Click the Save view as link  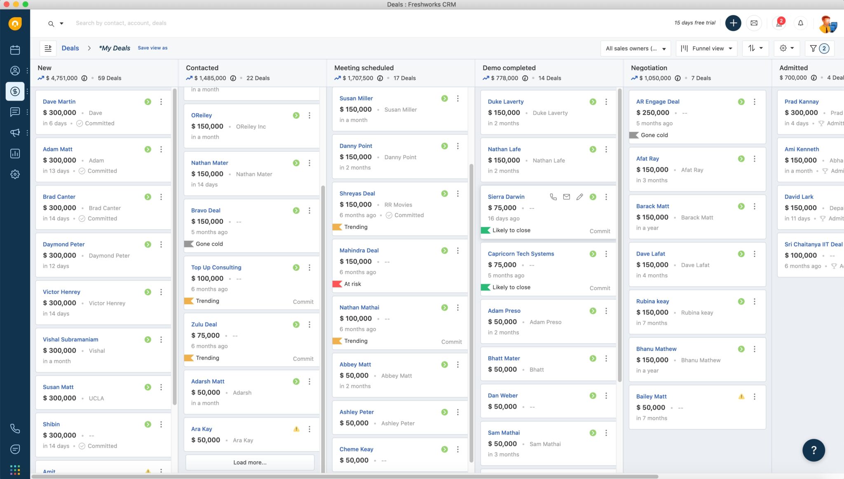152,48
